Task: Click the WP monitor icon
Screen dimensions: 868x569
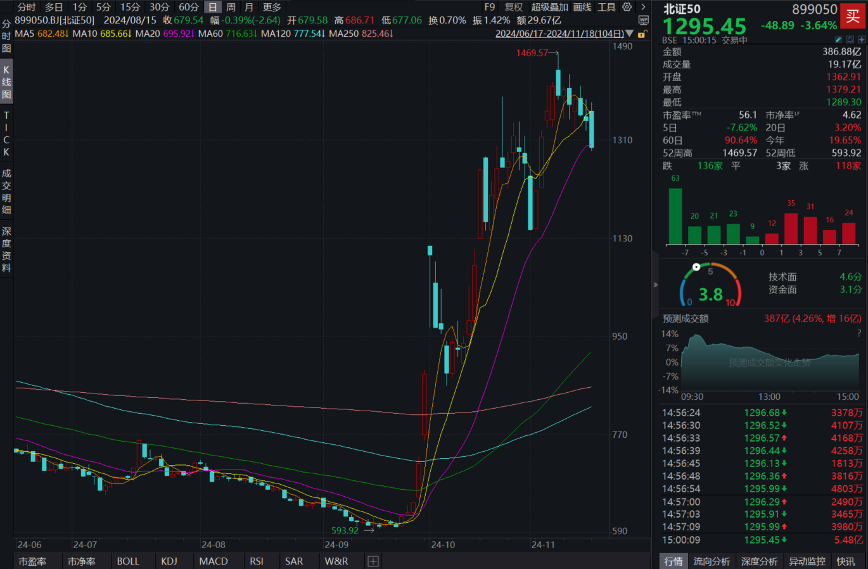Action: (644, 20)
